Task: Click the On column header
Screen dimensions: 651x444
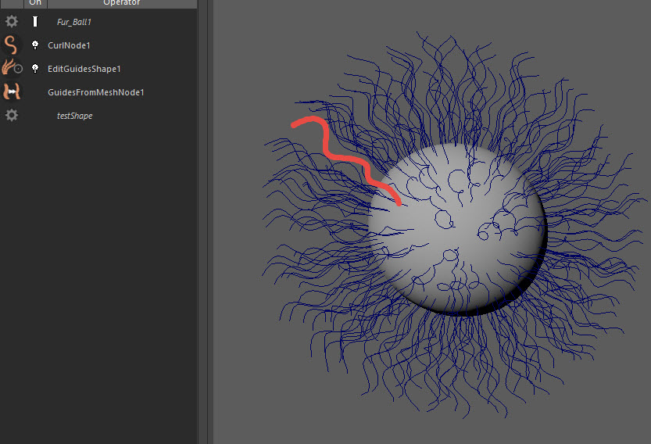Action: pos(35,4)
